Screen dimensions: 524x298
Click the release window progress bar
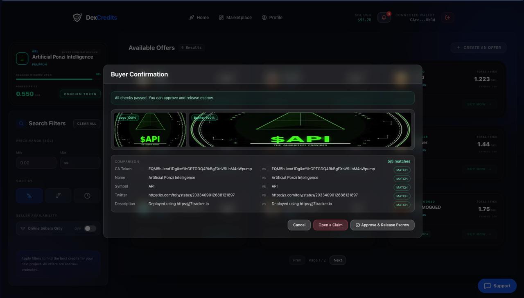pyautogui.click(x=54, y=79)
